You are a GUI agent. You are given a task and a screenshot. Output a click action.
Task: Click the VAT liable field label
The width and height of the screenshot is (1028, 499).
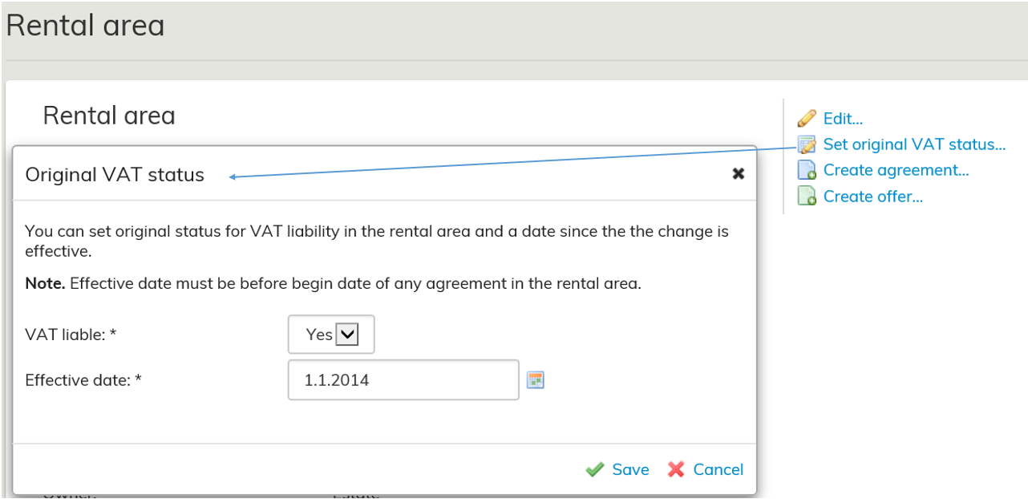point(71,335)
